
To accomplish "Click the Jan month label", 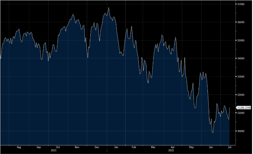I will click(116, 147).
